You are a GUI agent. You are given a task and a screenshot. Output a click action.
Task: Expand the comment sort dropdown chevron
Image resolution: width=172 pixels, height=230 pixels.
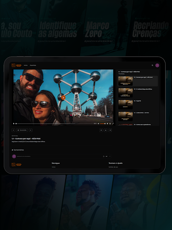pyautogui.click(x=110, y=156)
